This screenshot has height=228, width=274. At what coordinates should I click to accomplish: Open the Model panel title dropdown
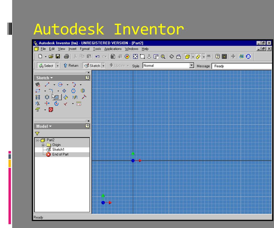click(44, 126)
